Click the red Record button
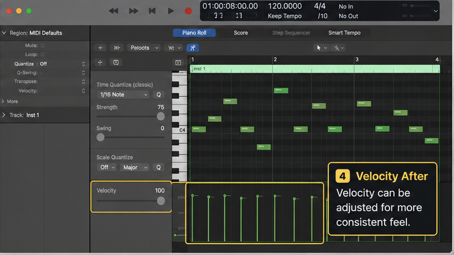The height and width of the screenshot is (255, 454). coord(188,11)
